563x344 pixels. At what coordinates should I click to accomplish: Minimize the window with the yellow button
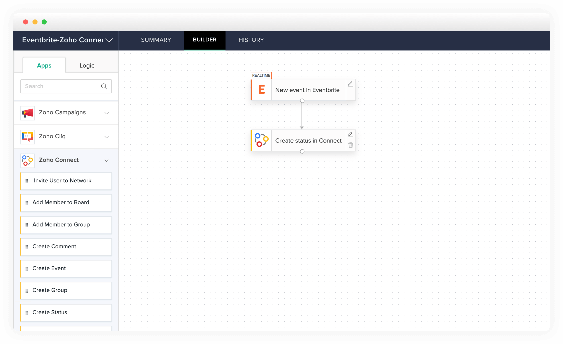pos(35,22)
